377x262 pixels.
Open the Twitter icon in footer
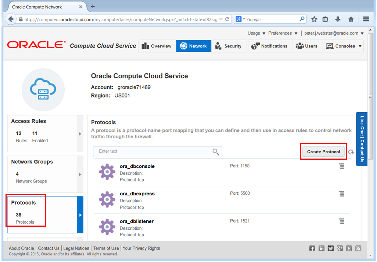330,248
